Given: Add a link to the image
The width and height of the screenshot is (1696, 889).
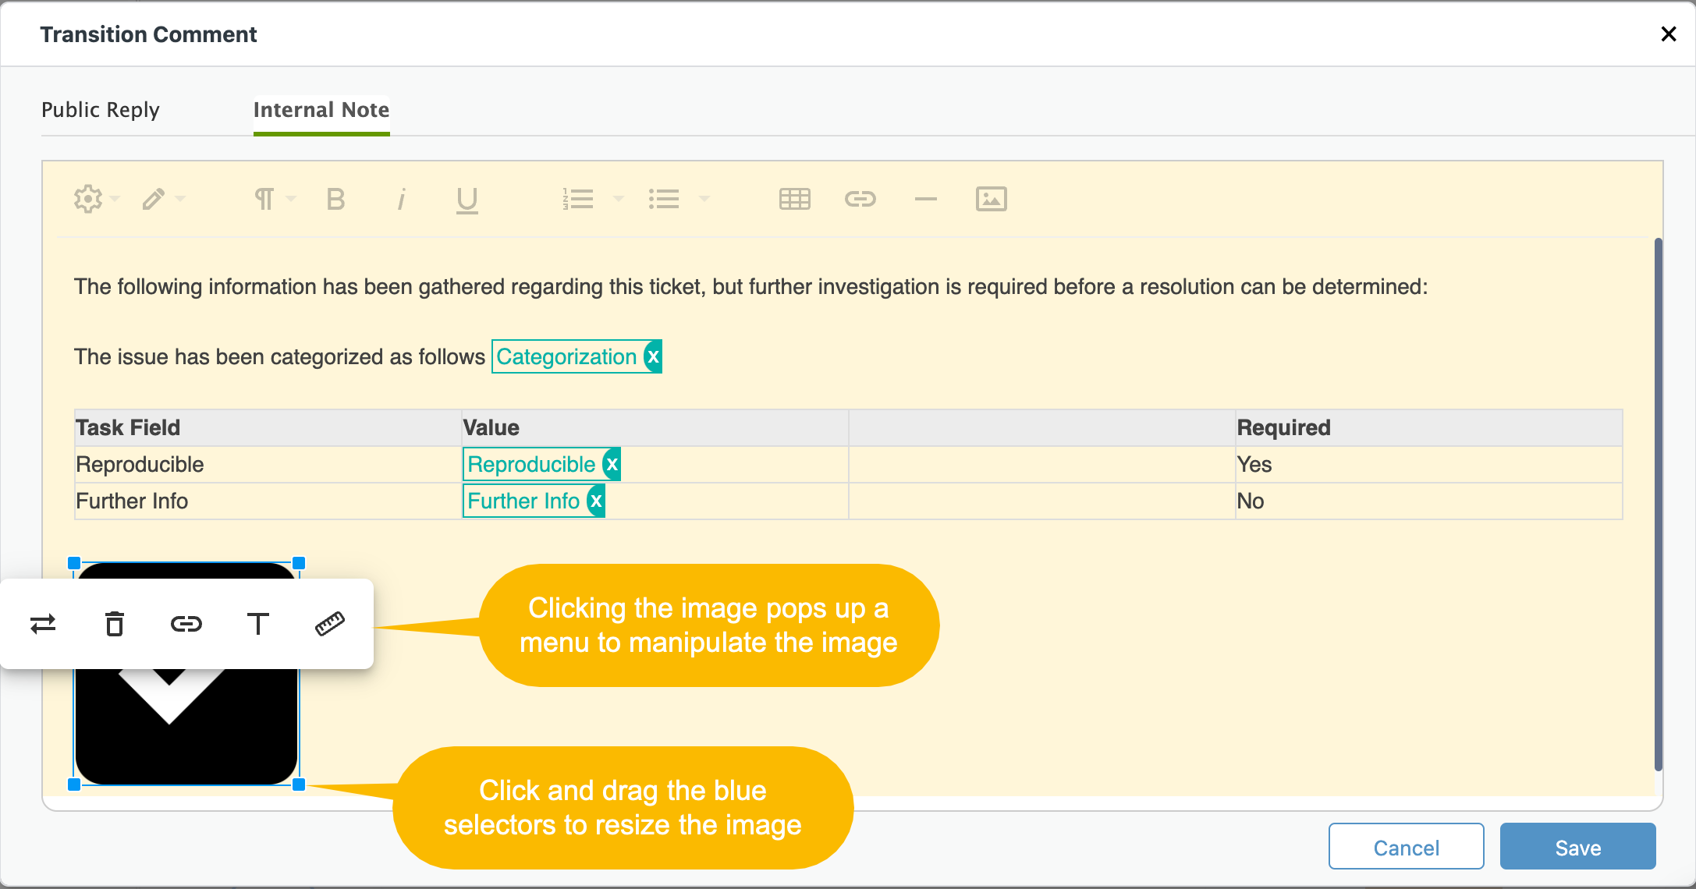Looking at the screenshot, I should point(186,624).
